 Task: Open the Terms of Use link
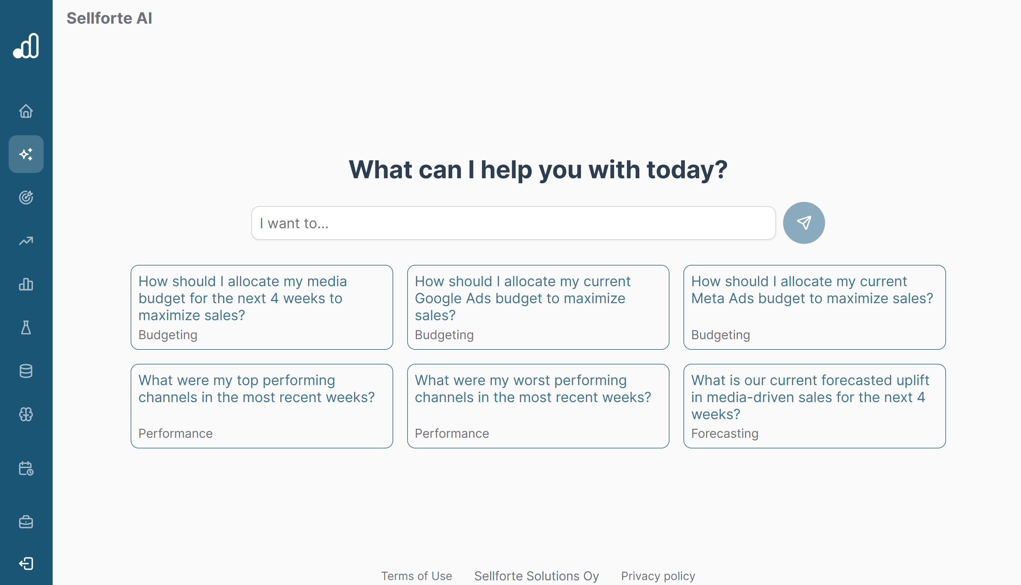[416, 576]
